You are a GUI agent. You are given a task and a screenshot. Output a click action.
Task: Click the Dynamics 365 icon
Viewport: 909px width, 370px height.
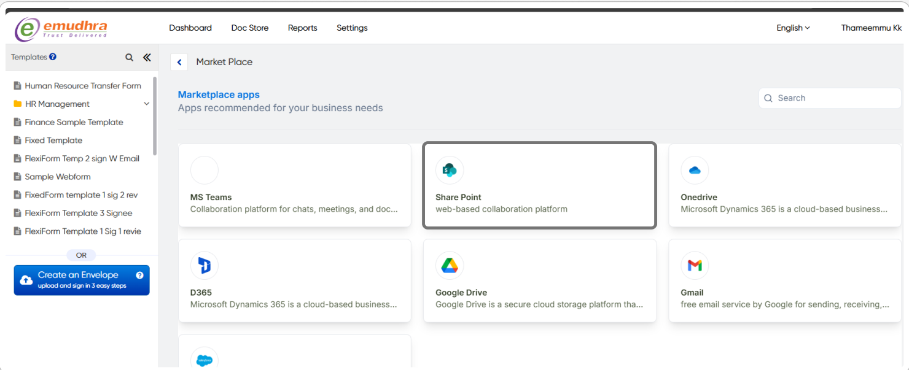click(x=205, y=265)
